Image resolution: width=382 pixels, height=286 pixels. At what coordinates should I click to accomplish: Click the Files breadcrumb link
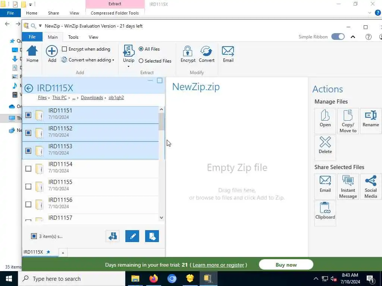tap(42, 98)
